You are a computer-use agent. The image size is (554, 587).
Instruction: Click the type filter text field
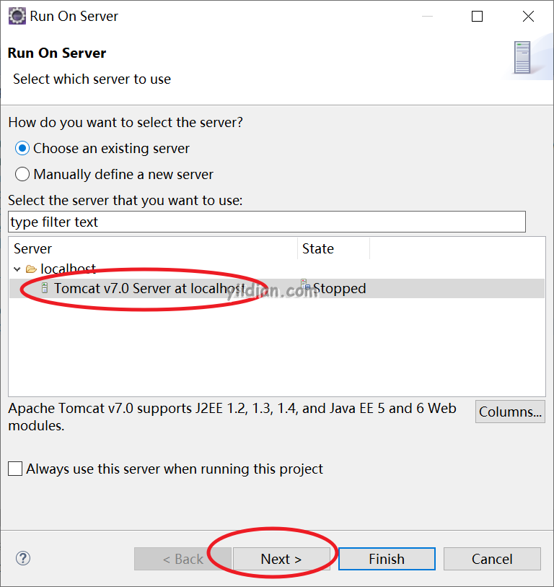(x=267, y=222)
